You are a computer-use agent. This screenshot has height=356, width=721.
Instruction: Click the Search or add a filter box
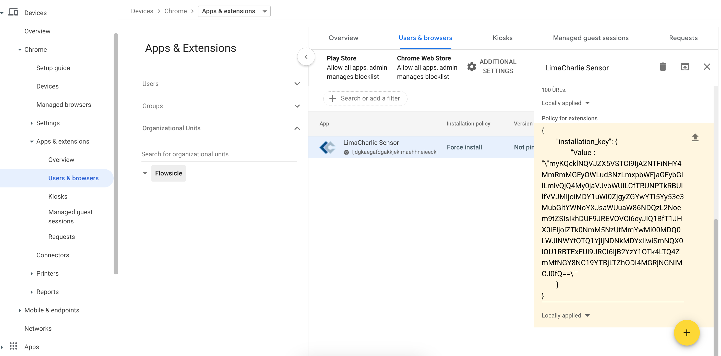365,98
